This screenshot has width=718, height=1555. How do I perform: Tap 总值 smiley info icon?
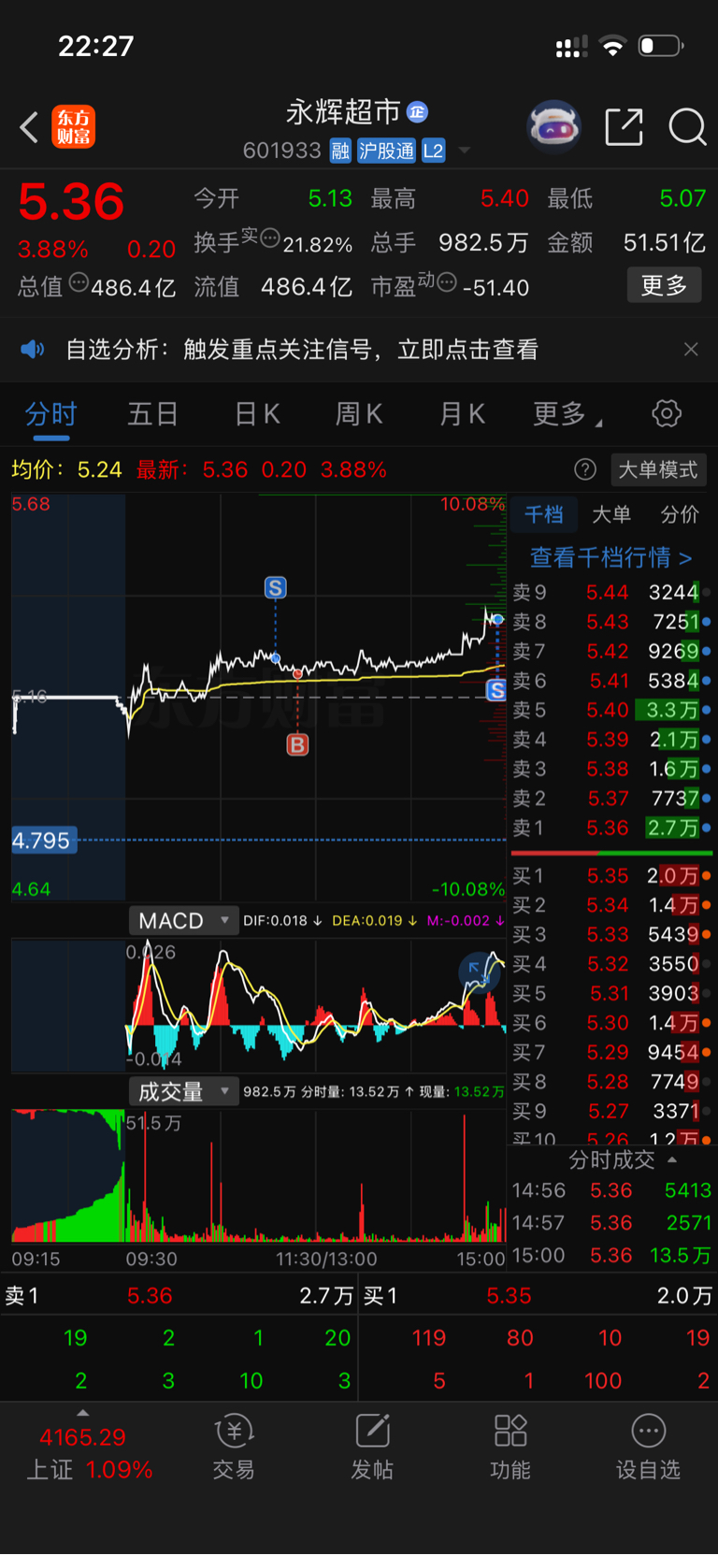(x=79, y=281)
